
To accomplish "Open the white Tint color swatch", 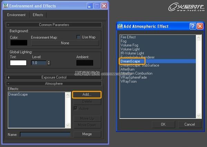I will (18, 63).
